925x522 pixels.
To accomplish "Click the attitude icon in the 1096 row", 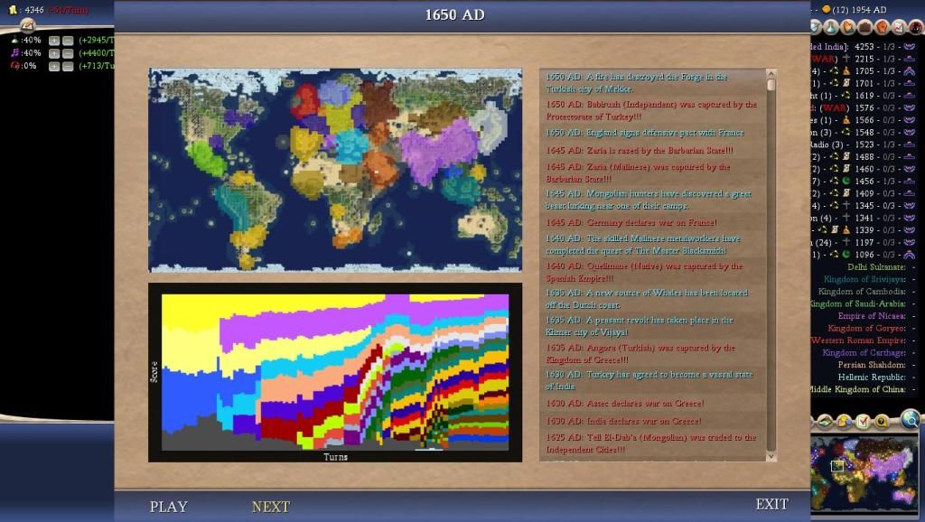I will [909, 255].
